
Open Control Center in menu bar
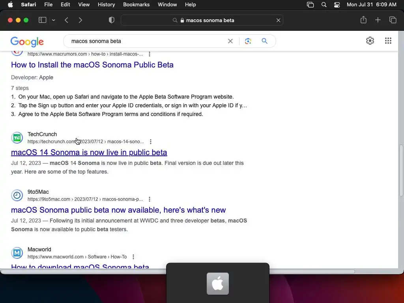tap(337, 5)
